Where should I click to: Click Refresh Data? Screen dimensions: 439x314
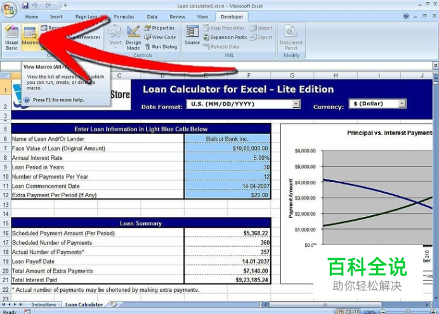221,47
